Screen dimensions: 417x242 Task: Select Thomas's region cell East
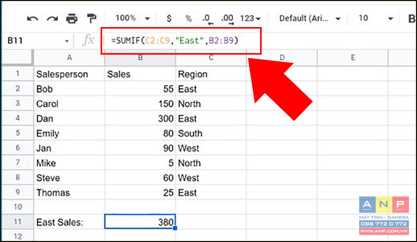pyautogui.click(x=211, y=193)
